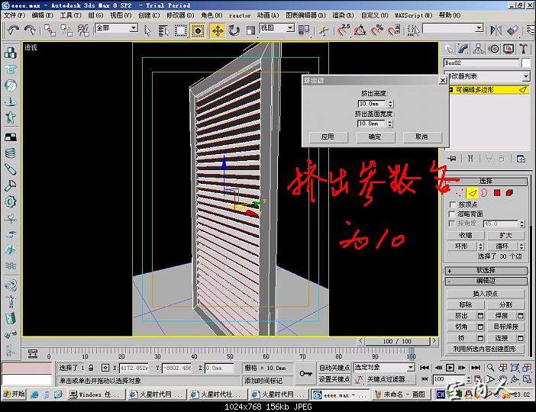Open the Mirror tool in toolbar

click(495, 30)
